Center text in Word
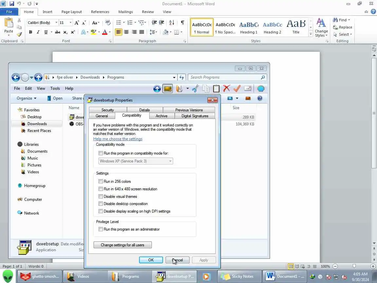 (126, 32)
